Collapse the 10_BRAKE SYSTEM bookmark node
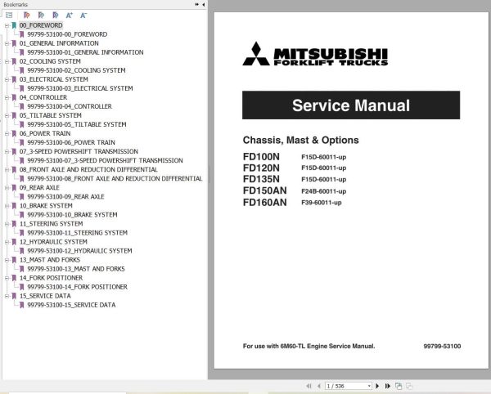Screen dimensions: 491x394 (7, 206)
